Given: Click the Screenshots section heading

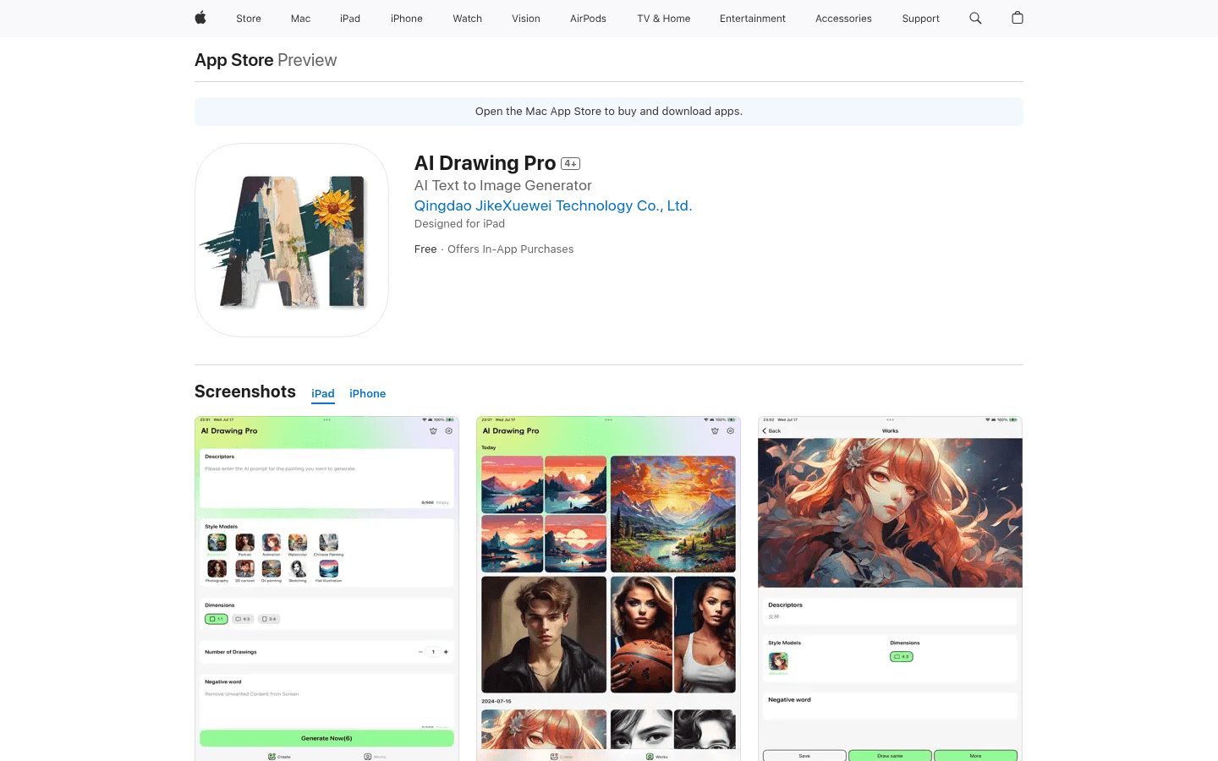Looking at the screenshot, I should click(x=245, y=391).
